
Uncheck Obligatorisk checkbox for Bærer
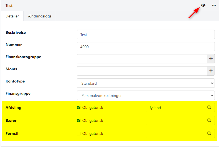79,120
